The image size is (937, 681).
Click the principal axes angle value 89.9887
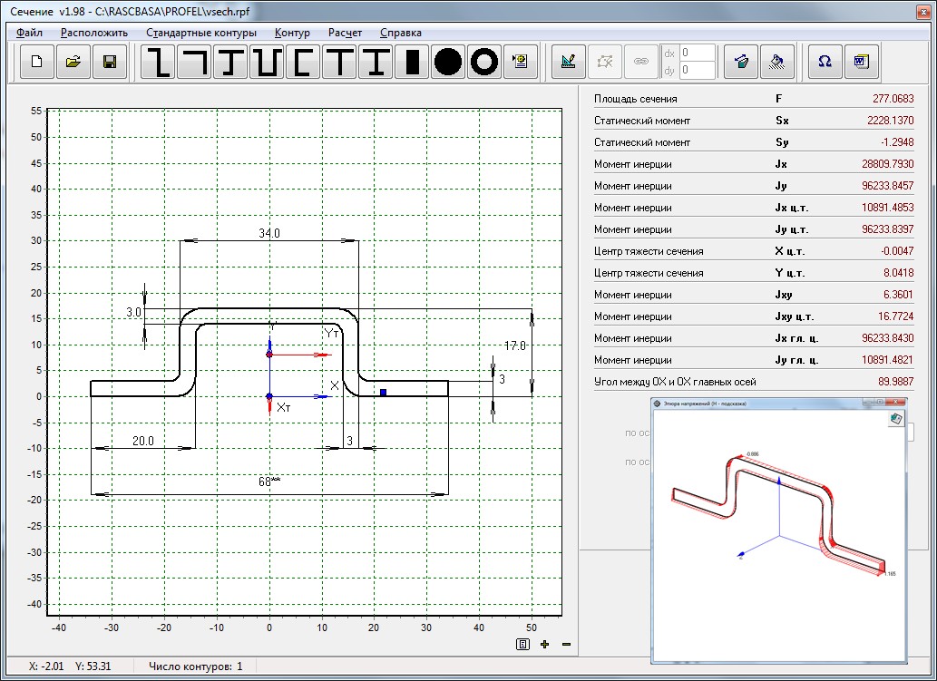896,382
